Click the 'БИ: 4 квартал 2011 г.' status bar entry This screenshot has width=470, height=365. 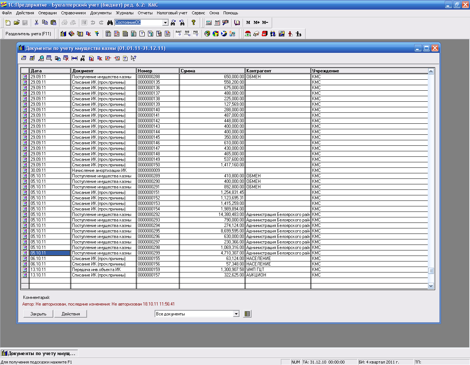click(x=385, y=362)
